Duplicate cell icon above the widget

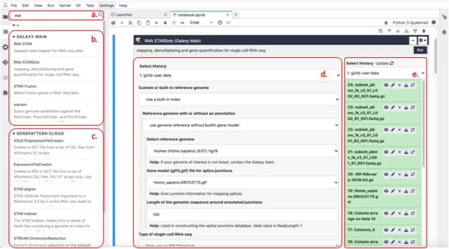[381, 31]
